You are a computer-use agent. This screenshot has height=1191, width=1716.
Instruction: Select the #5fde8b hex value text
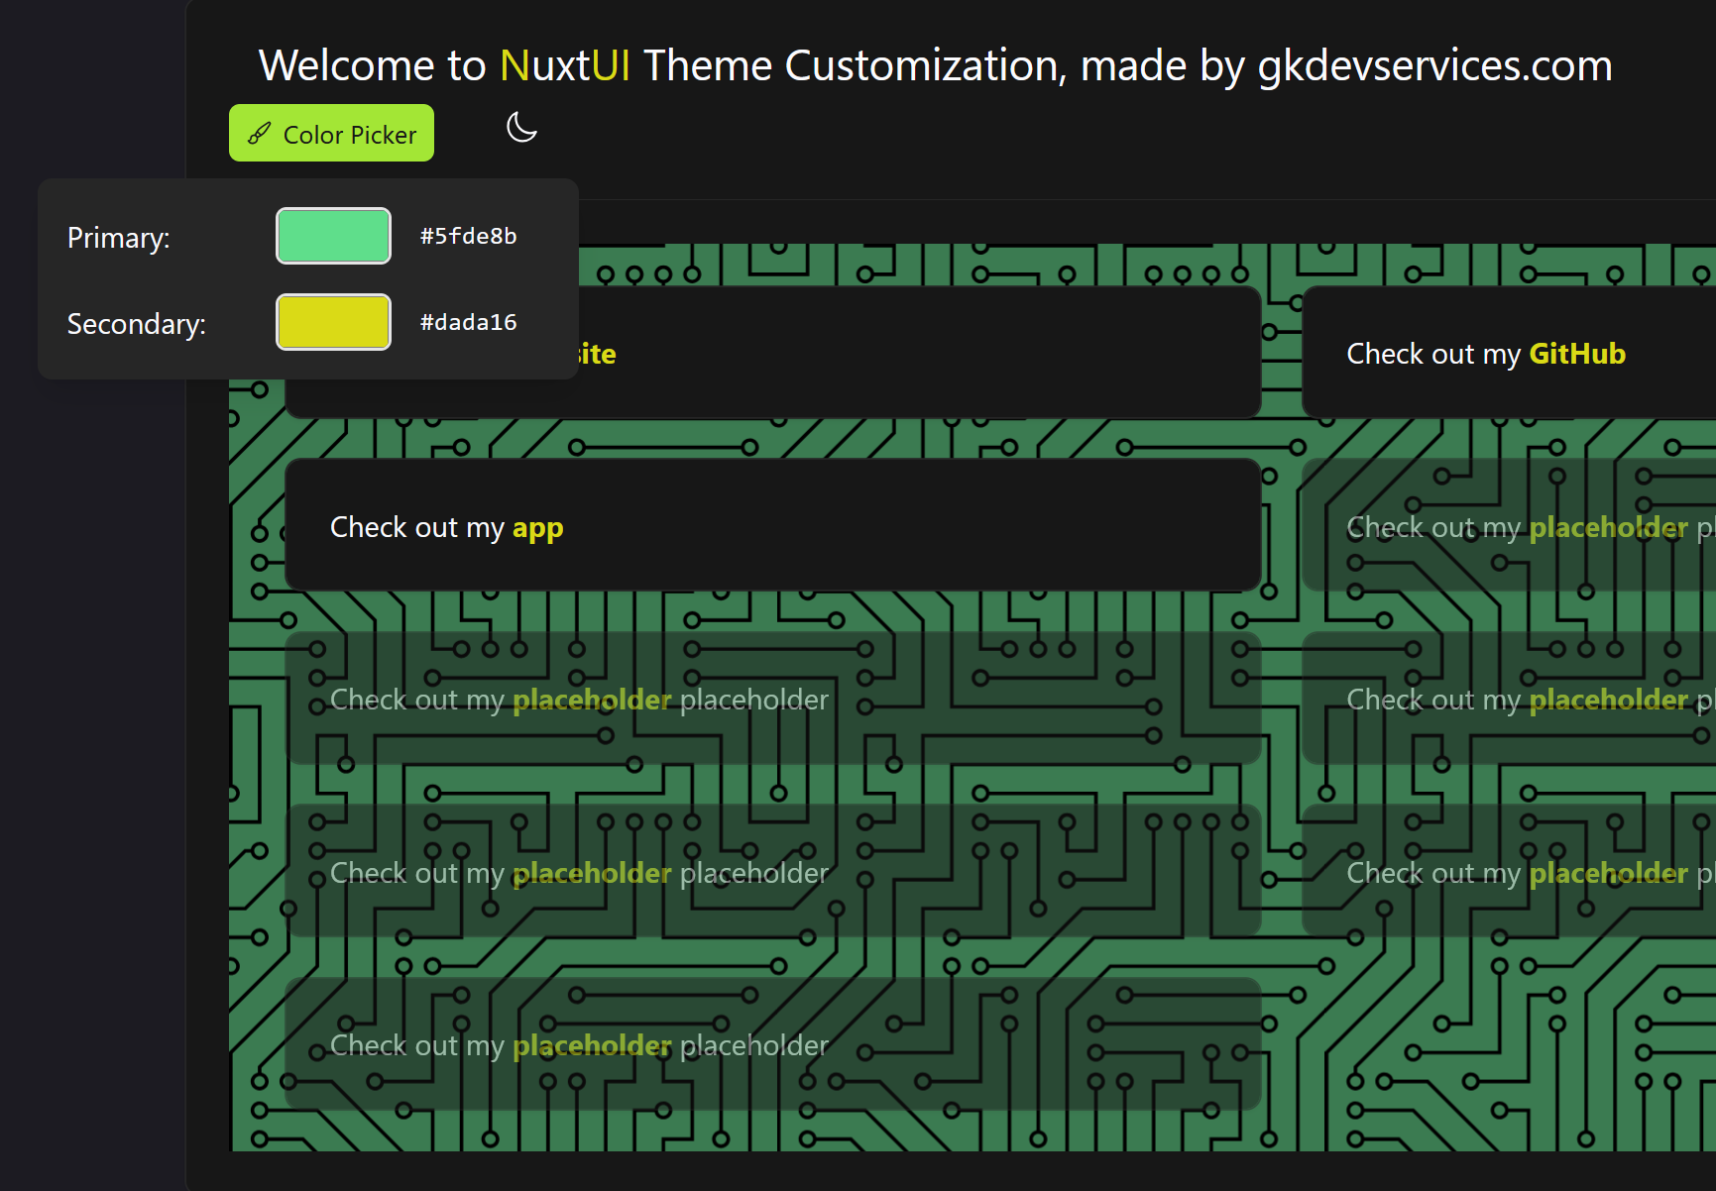coord(468,236)
